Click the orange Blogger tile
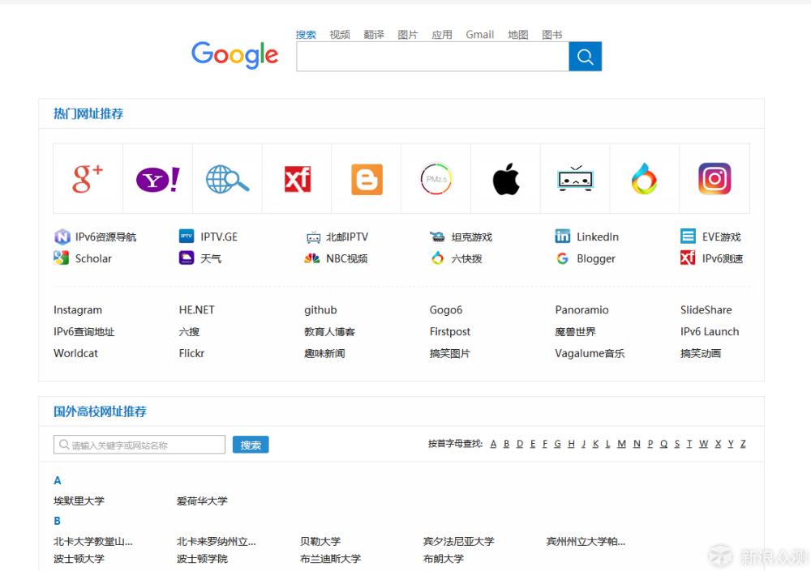The height and width of the screenshot is (571, 811). tap(367, 179)
